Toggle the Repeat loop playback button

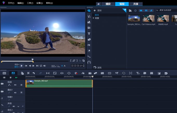point(41,66)
